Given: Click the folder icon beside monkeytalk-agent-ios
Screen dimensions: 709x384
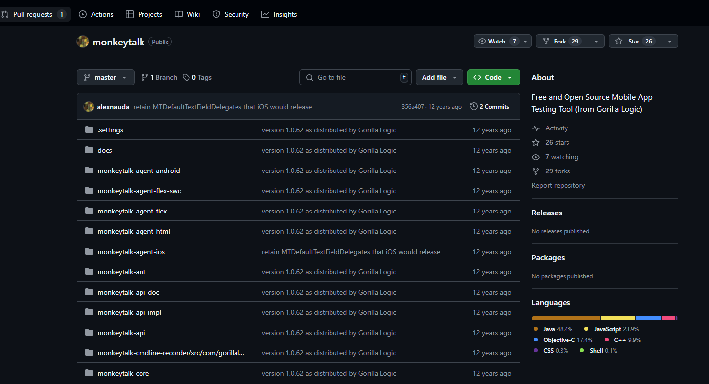Looking at the screenshot, I should (x=89, y=252).
